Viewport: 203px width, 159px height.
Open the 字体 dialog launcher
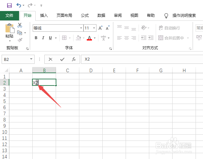coord(110,49)
